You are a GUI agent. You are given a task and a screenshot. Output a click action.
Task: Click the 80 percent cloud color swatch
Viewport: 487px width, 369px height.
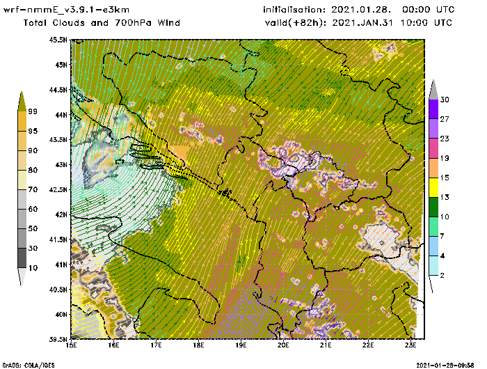[x=22, y=180]
